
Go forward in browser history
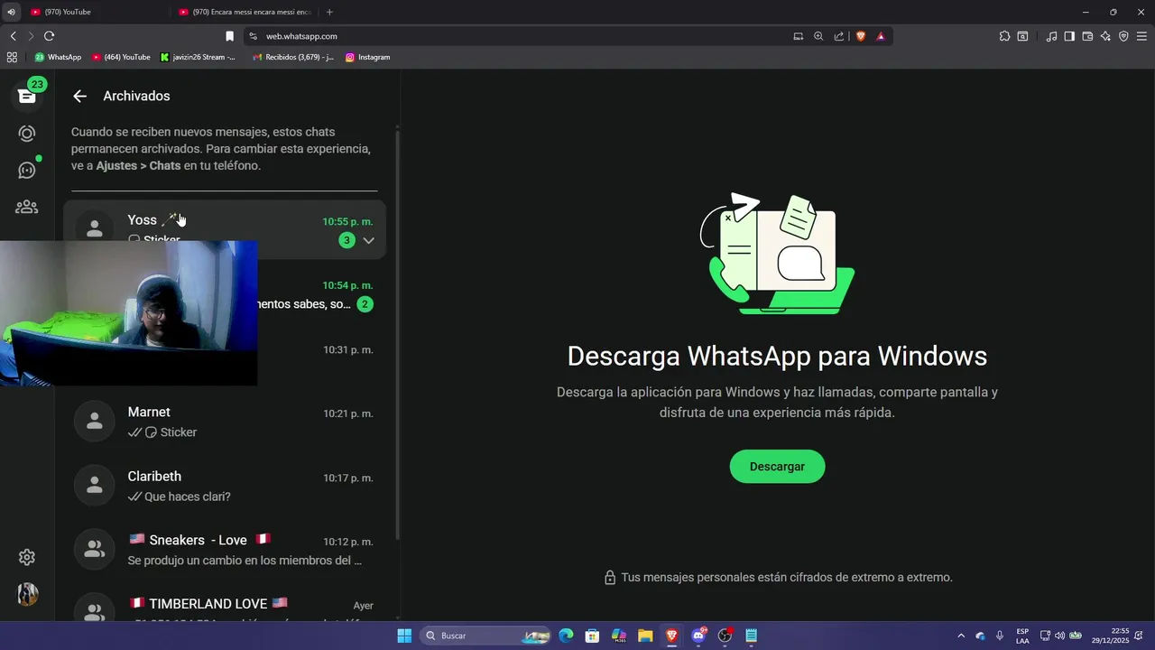31,36
